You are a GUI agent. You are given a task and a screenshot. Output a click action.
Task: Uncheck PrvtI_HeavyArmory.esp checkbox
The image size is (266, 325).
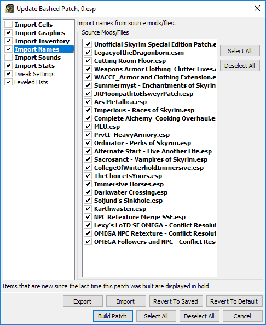[x=88, y=135]
